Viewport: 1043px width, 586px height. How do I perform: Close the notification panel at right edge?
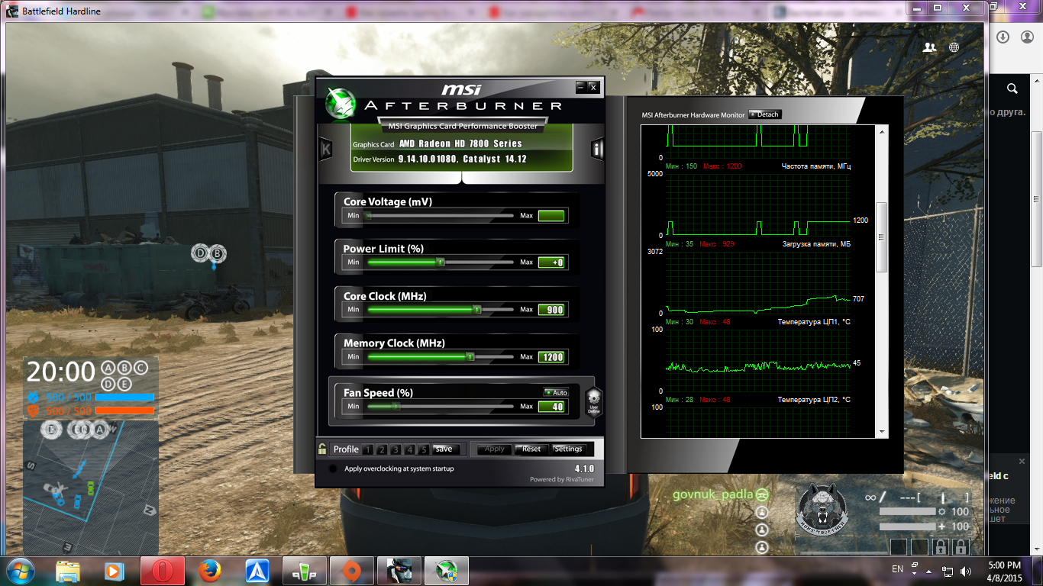click(1022, 461)
